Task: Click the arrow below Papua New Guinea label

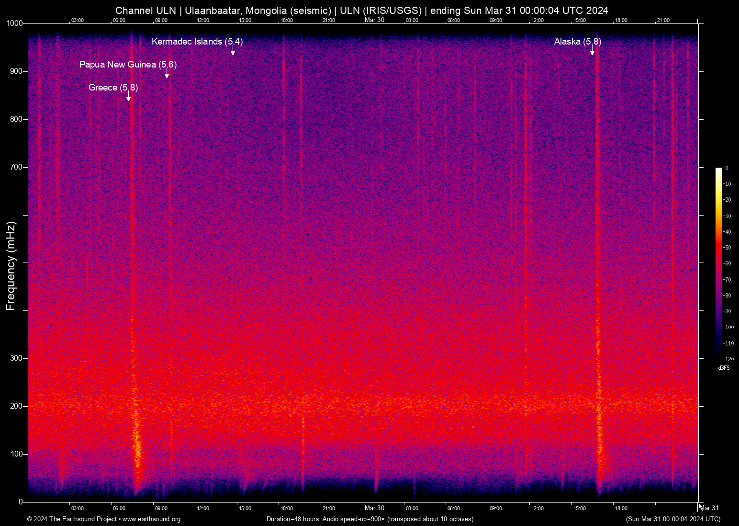Action: point(167,75)
